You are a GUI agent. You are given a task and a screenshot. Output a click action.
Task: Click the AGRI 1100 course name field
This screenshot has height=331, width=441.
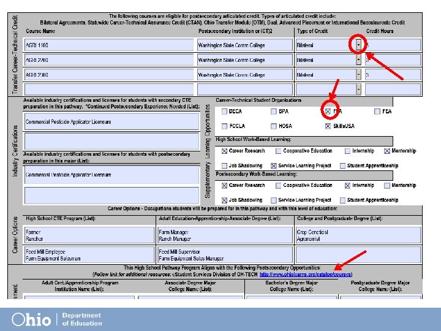pyautogui.click(x=109, y=45)
